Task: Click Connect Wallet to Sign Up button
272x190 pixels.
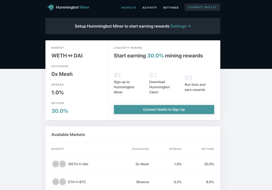Action: (x=164, y=110)
